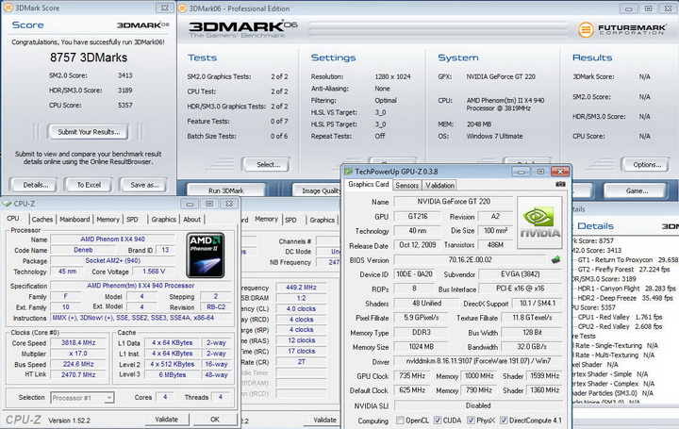Click the HT Link value 2470.7 MHz
Viewport: 679px width, 429px height.
coord(78,374)
